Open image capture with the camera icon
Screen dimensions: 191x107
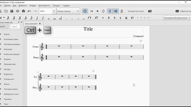[x=150, y=11]
